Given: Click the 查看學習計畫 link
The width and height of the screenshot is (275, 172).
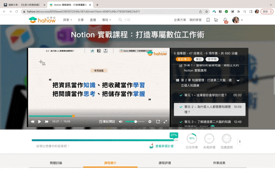Looking at the screenshot, I should [x=162, y=146].
